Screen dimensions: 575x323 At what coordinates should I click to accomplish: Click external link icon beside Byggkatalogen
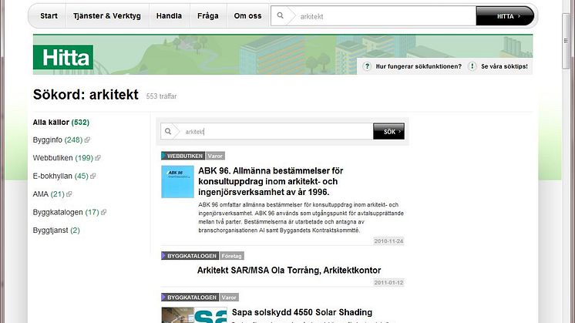(103, 212)
